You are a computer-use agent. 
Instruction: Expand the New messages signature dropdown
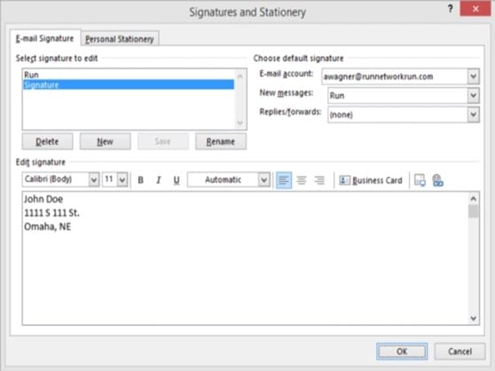pyautogui.click(x=473, y=96)
